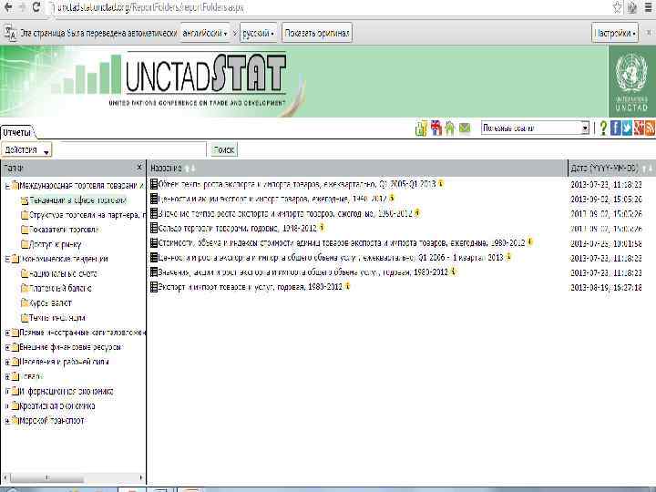Dismiss the translation bar with the X
Image resolution: width=656 pixels, height=492 pixels.
click(650, 33)
